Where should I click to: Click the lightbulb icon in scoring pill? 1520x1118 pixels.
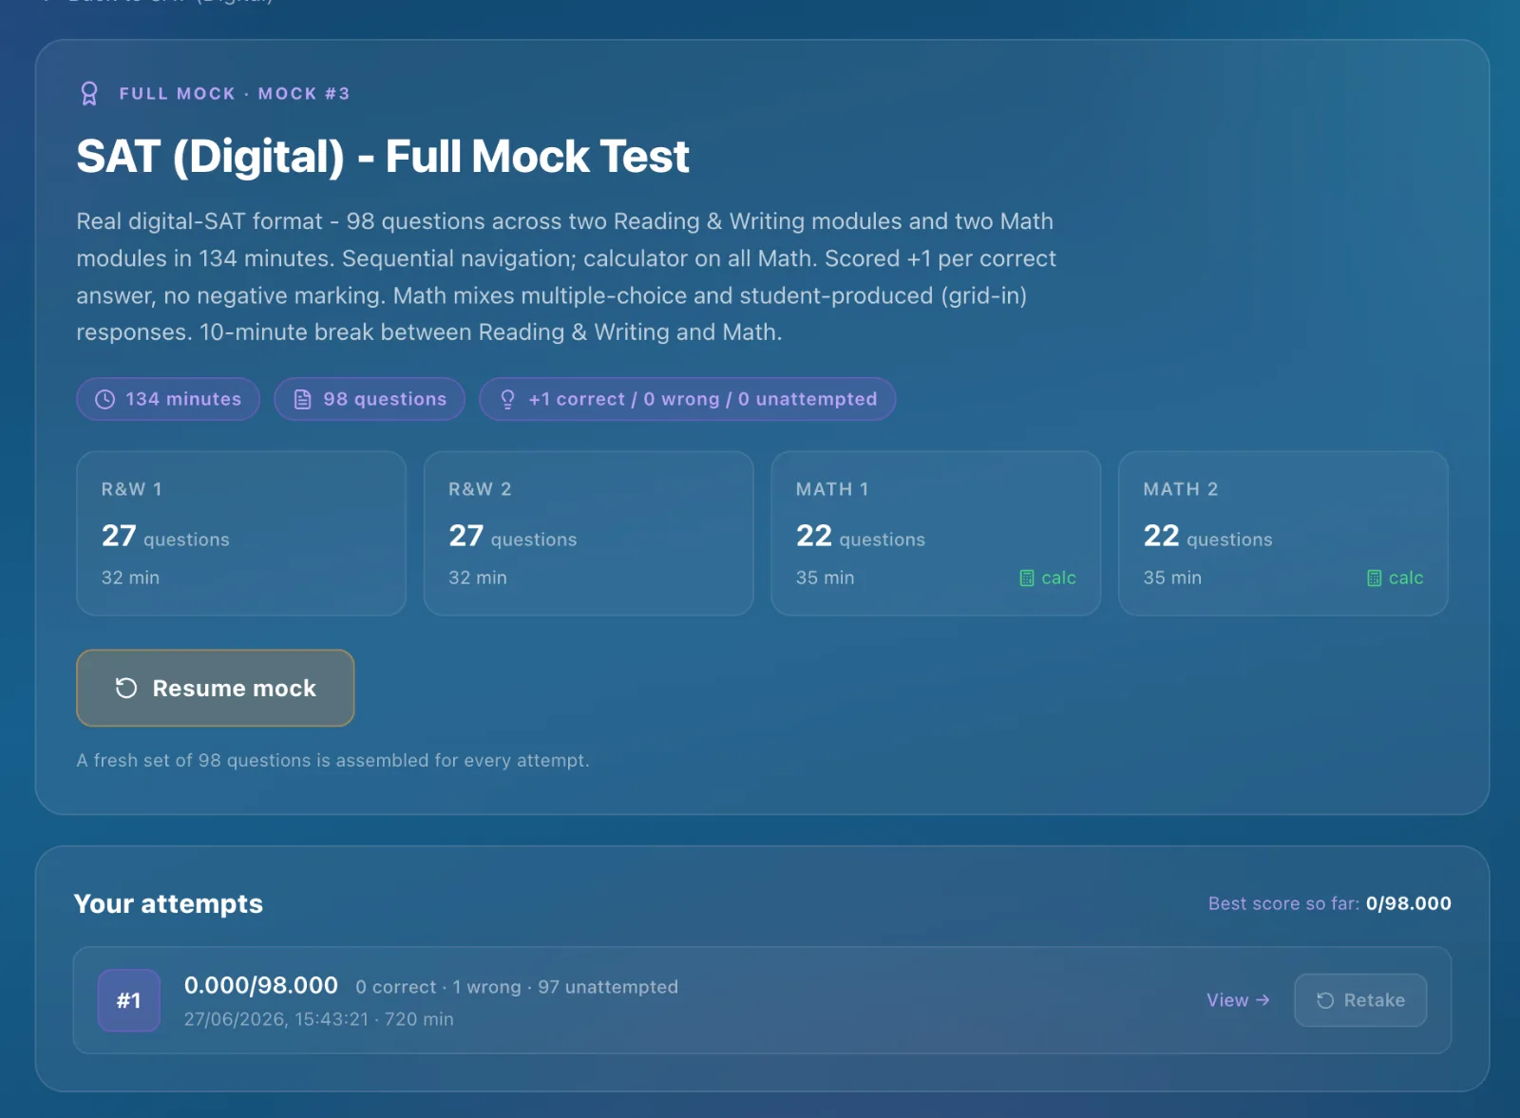coord(507,399)
